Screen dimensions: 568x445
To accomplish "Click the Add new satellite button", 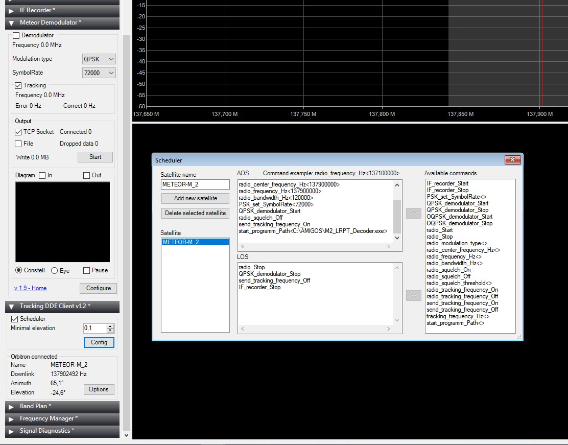I will pos(195,198).
